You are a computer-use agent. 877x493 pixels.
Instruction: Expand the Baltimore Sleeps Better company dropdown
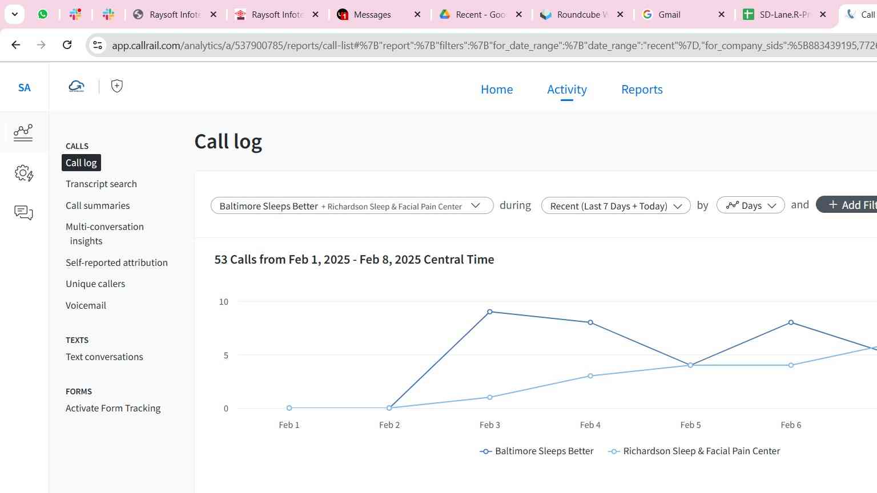tap(352, 205)
